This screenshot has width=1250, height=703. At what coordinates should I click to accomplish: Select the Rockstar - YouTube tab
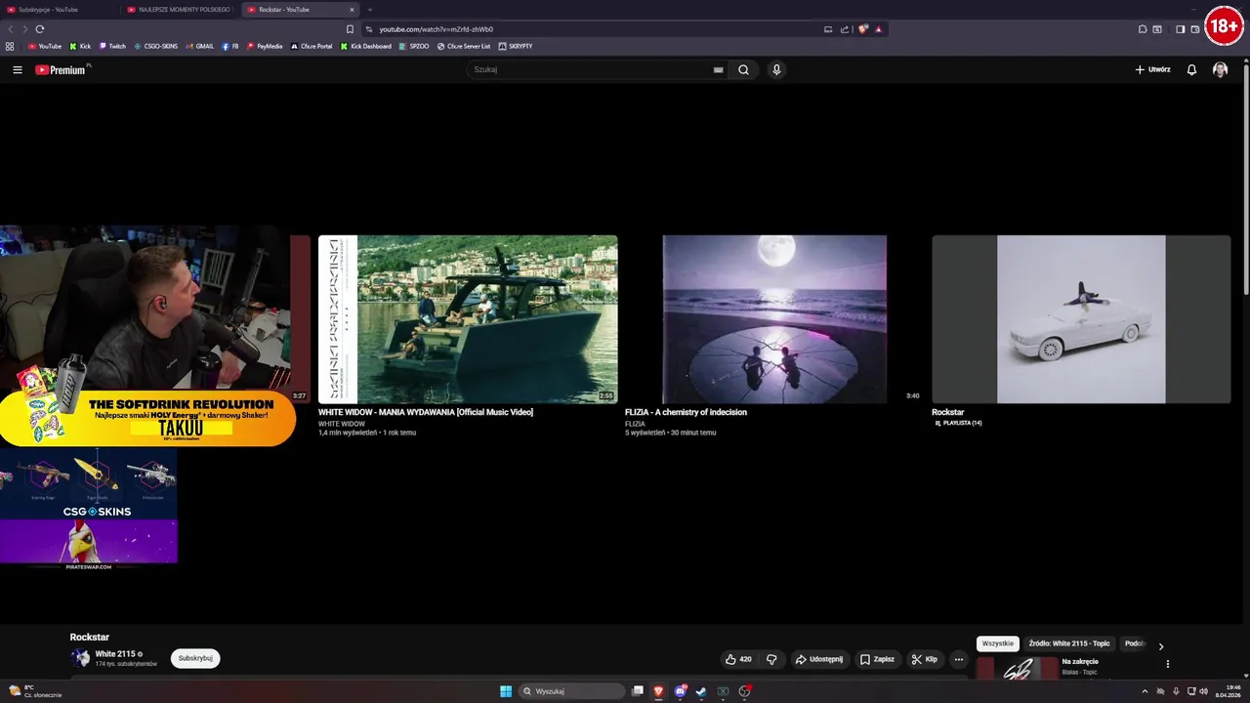coord(293,10)
